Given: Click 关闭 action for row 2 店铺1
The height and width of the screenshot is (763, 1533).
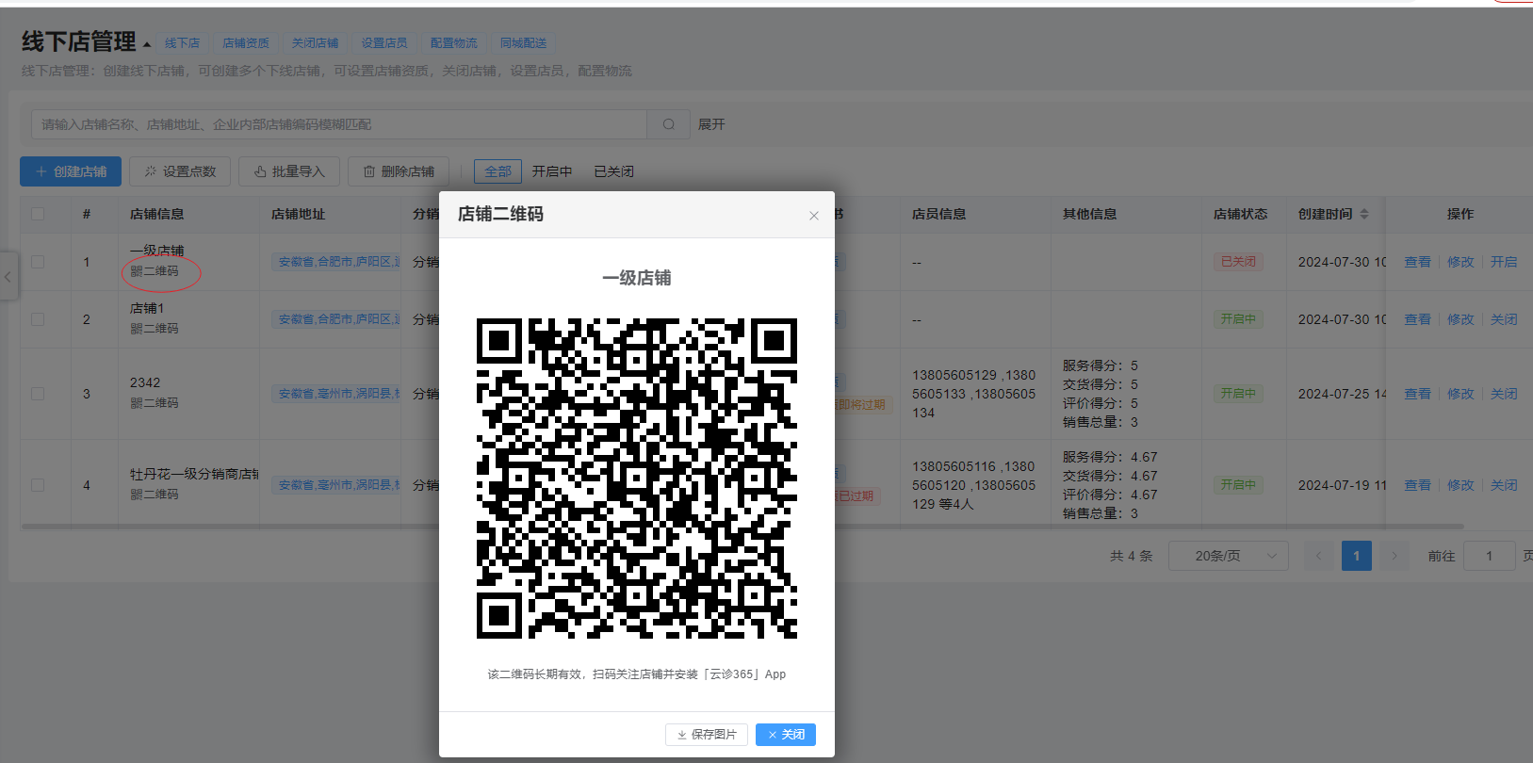Looking at the screenshot, I should pos(1504,319).
